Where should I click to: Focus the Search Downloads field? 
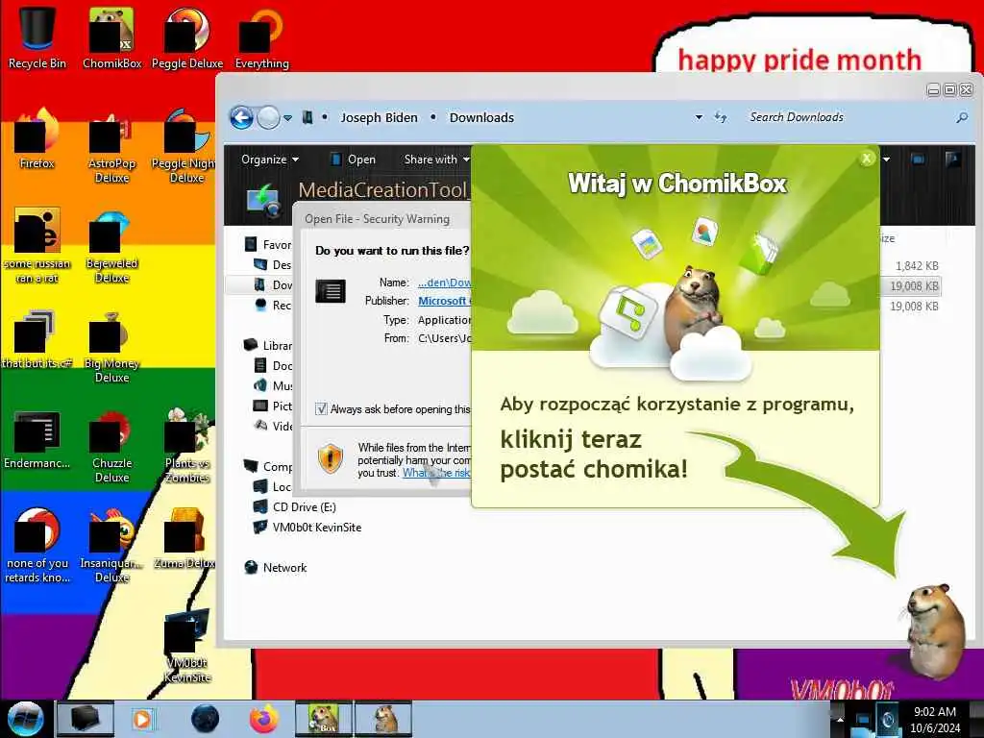[x=850, y=117]
